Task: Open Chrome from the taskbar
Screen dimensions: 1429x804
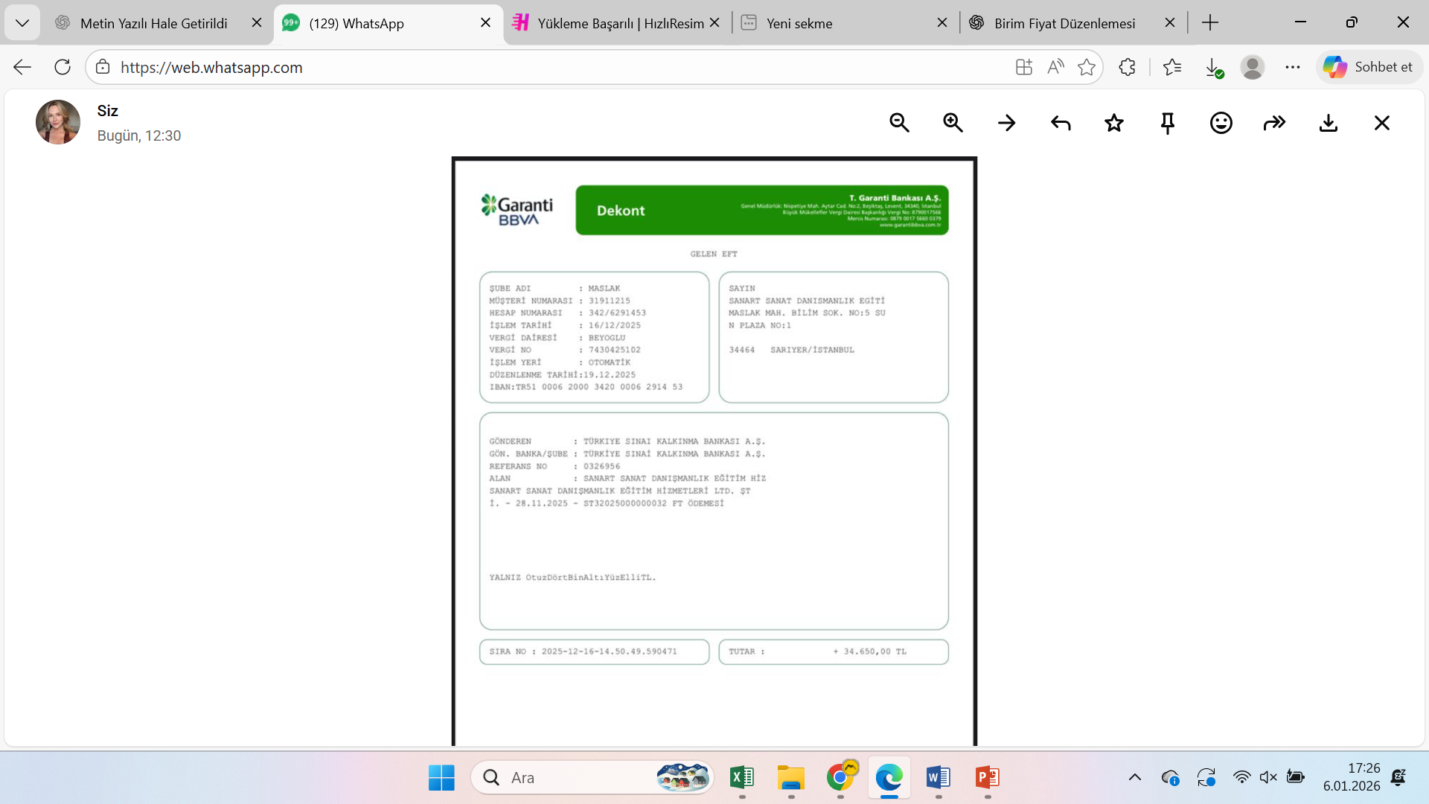Action: pos(840,778)
